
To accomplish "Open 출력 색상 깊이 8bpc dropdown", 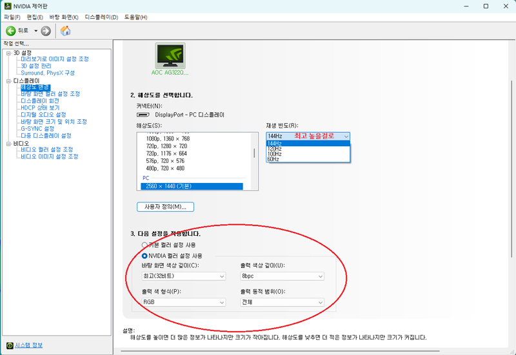I will coord(283,276).
